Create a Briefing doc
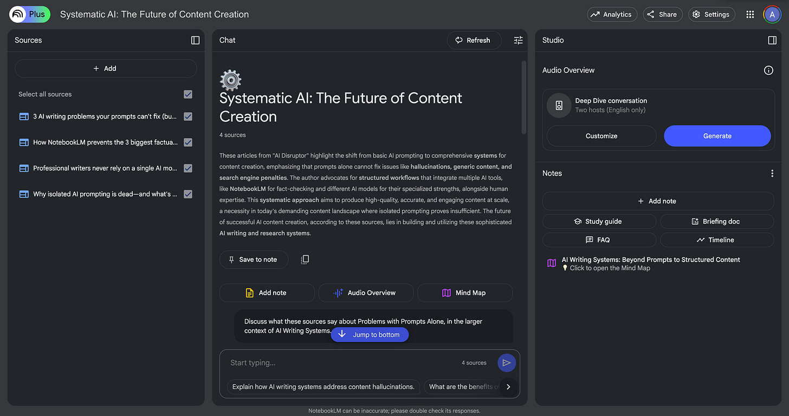Viewport: 789px width, 416px height. click(x=717, y=222)
